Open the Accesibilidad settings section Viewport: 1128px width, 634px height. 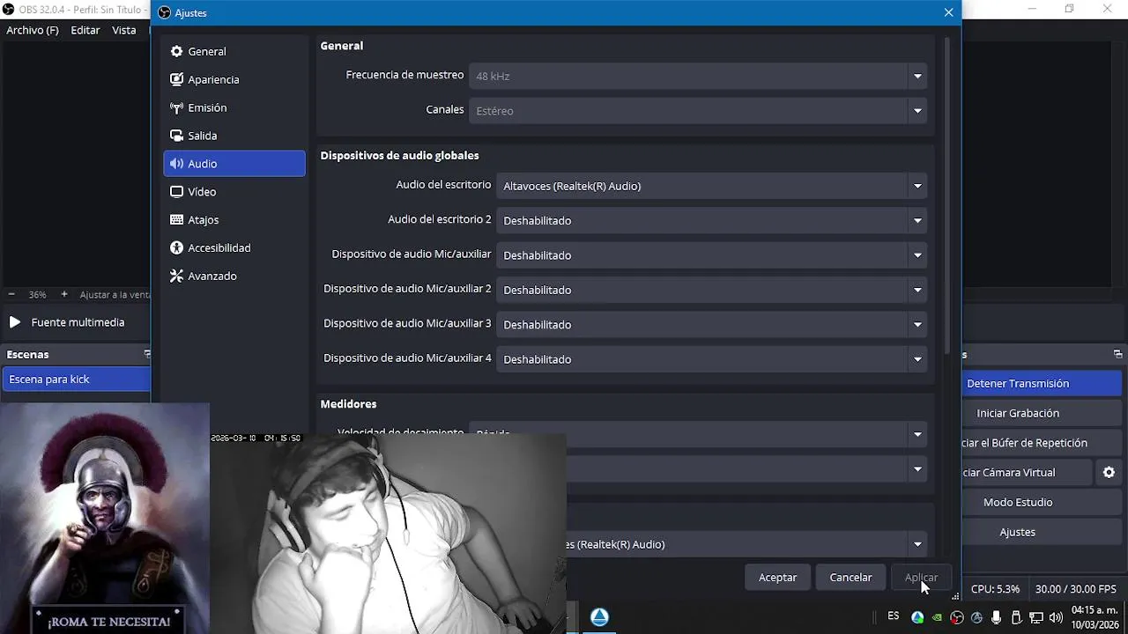click(234, 248)
